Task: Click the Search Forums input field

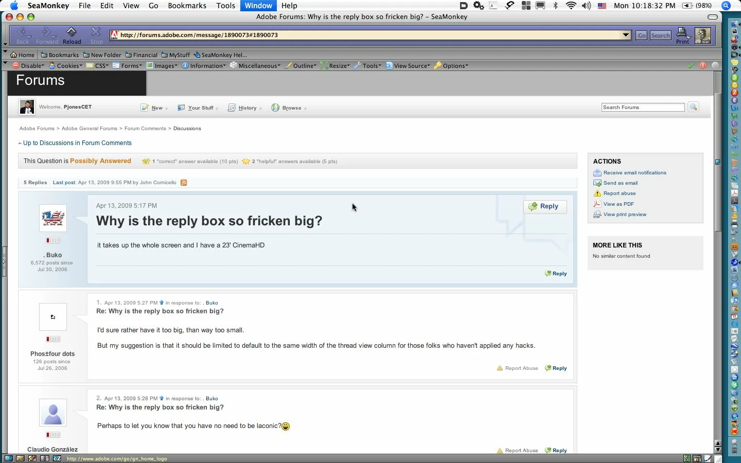Action: pos(643,107)
